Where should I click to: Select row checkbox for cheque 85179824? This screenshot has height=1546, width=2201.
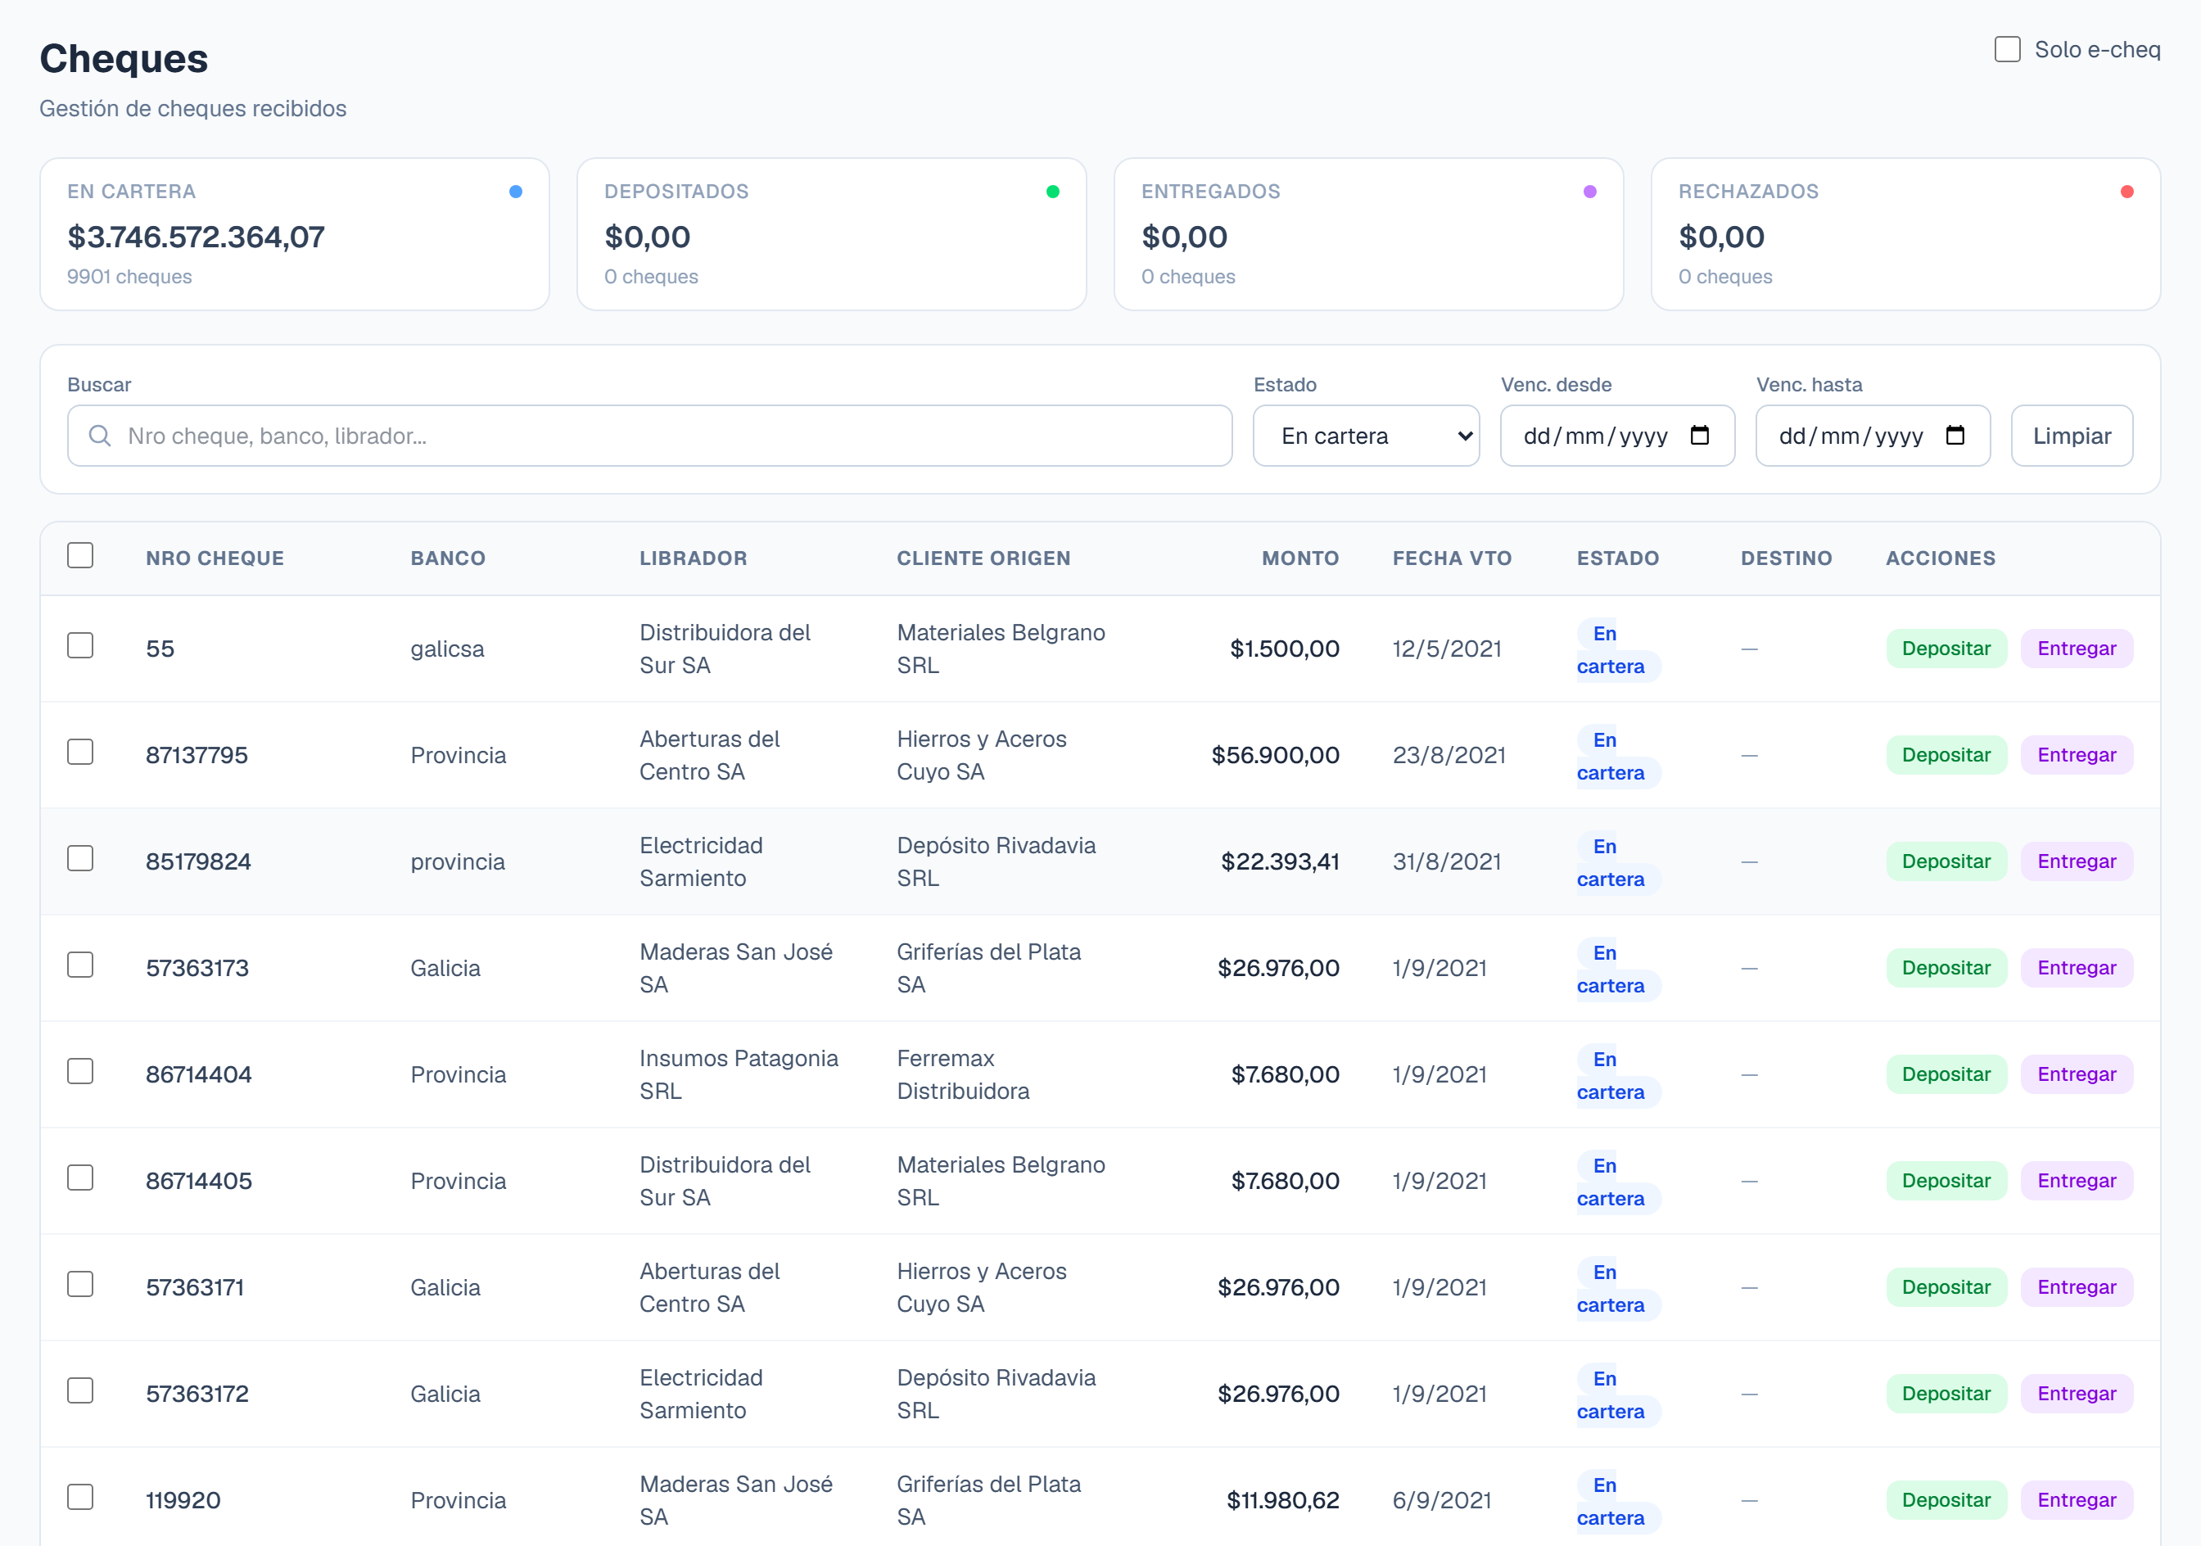tap(80, 858)
